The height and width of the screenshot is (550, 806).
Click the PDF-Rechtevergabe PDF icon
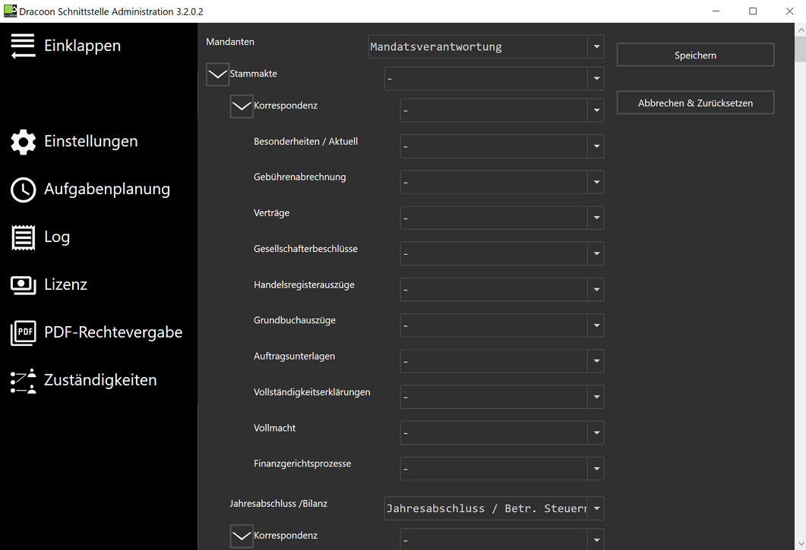pos(23,333)
